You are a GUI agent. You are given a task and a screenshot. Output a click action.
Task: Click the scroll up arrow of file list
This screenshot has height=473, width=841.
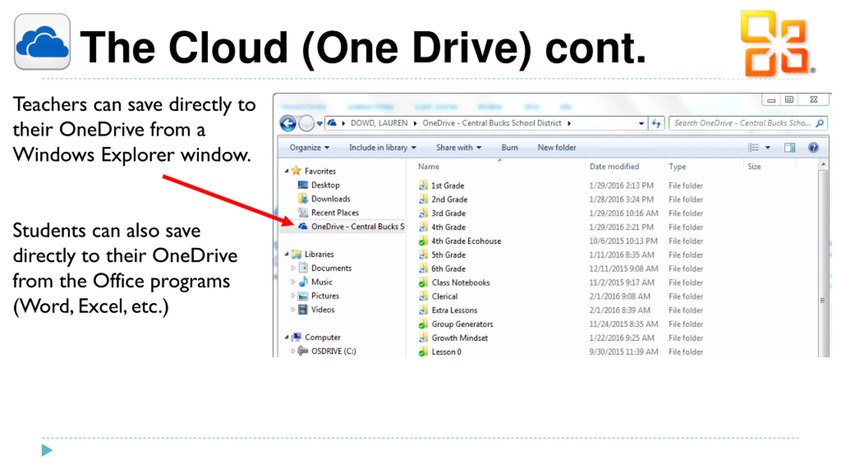[823, 164]
